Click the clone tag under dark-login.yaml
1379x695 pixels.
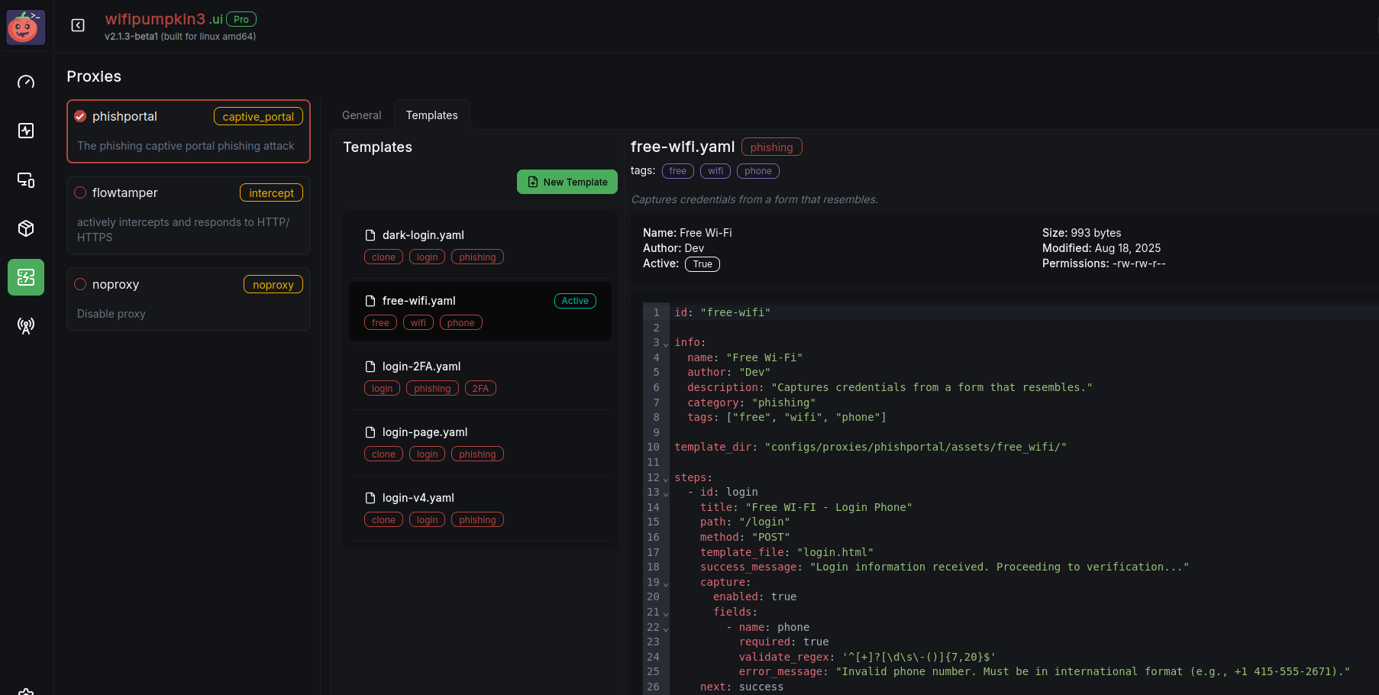[x=383, y=257]
